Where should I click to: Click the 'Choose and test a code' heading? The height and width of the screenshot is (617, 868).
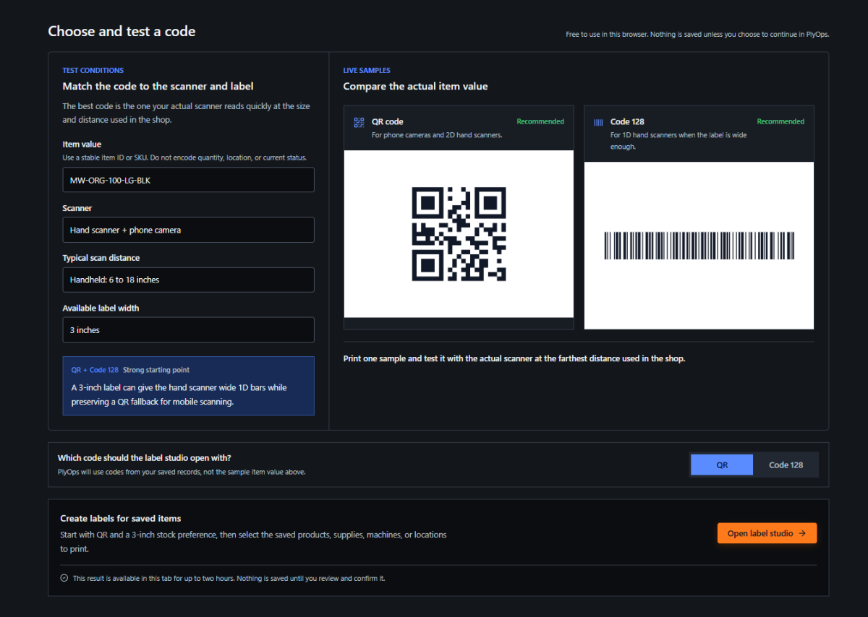pos(122,31)
